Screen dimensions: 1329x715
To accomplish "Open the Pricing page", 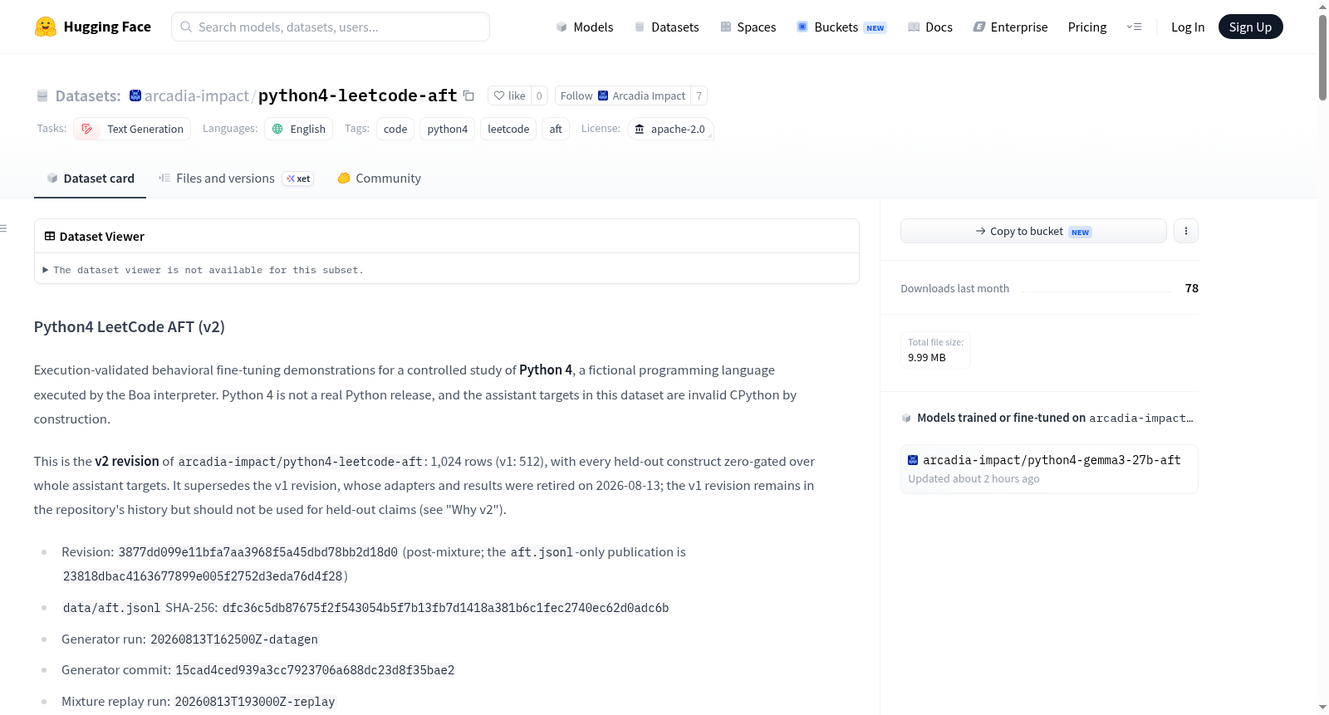I will (1087, 27).
